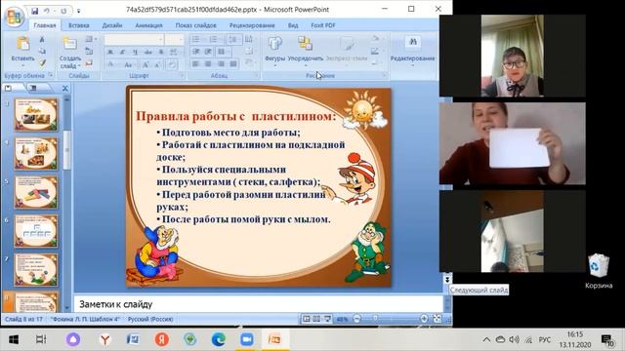Switch to the Анимация ribbon tab

[148, 25]
